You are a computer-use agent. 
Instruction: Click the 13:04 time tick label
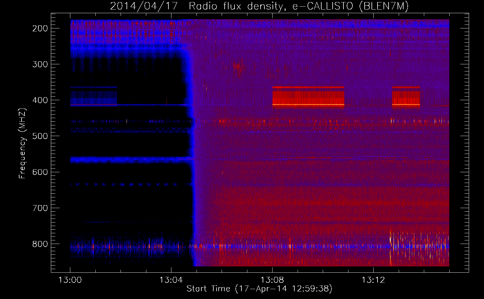tap(171, 280)
